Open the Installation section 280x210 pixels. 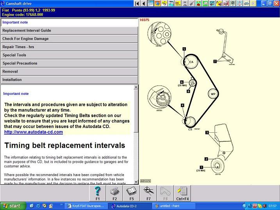(x=69, y=80)
